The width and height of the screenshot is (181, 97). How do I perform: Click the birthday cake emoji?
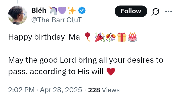pos(132,37)
